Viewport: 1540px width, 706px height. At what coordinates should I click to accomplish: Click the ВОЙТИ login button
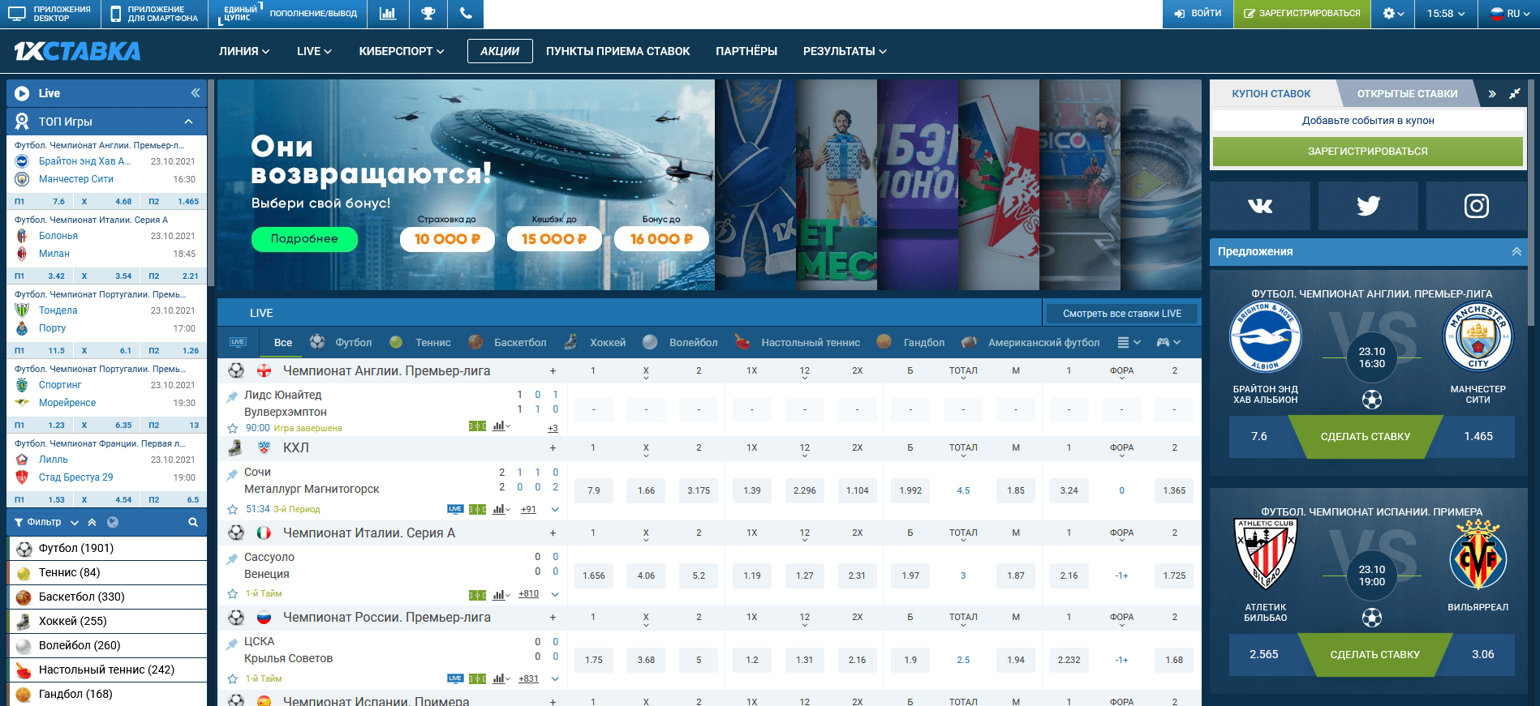click(x=1198, y=14)
